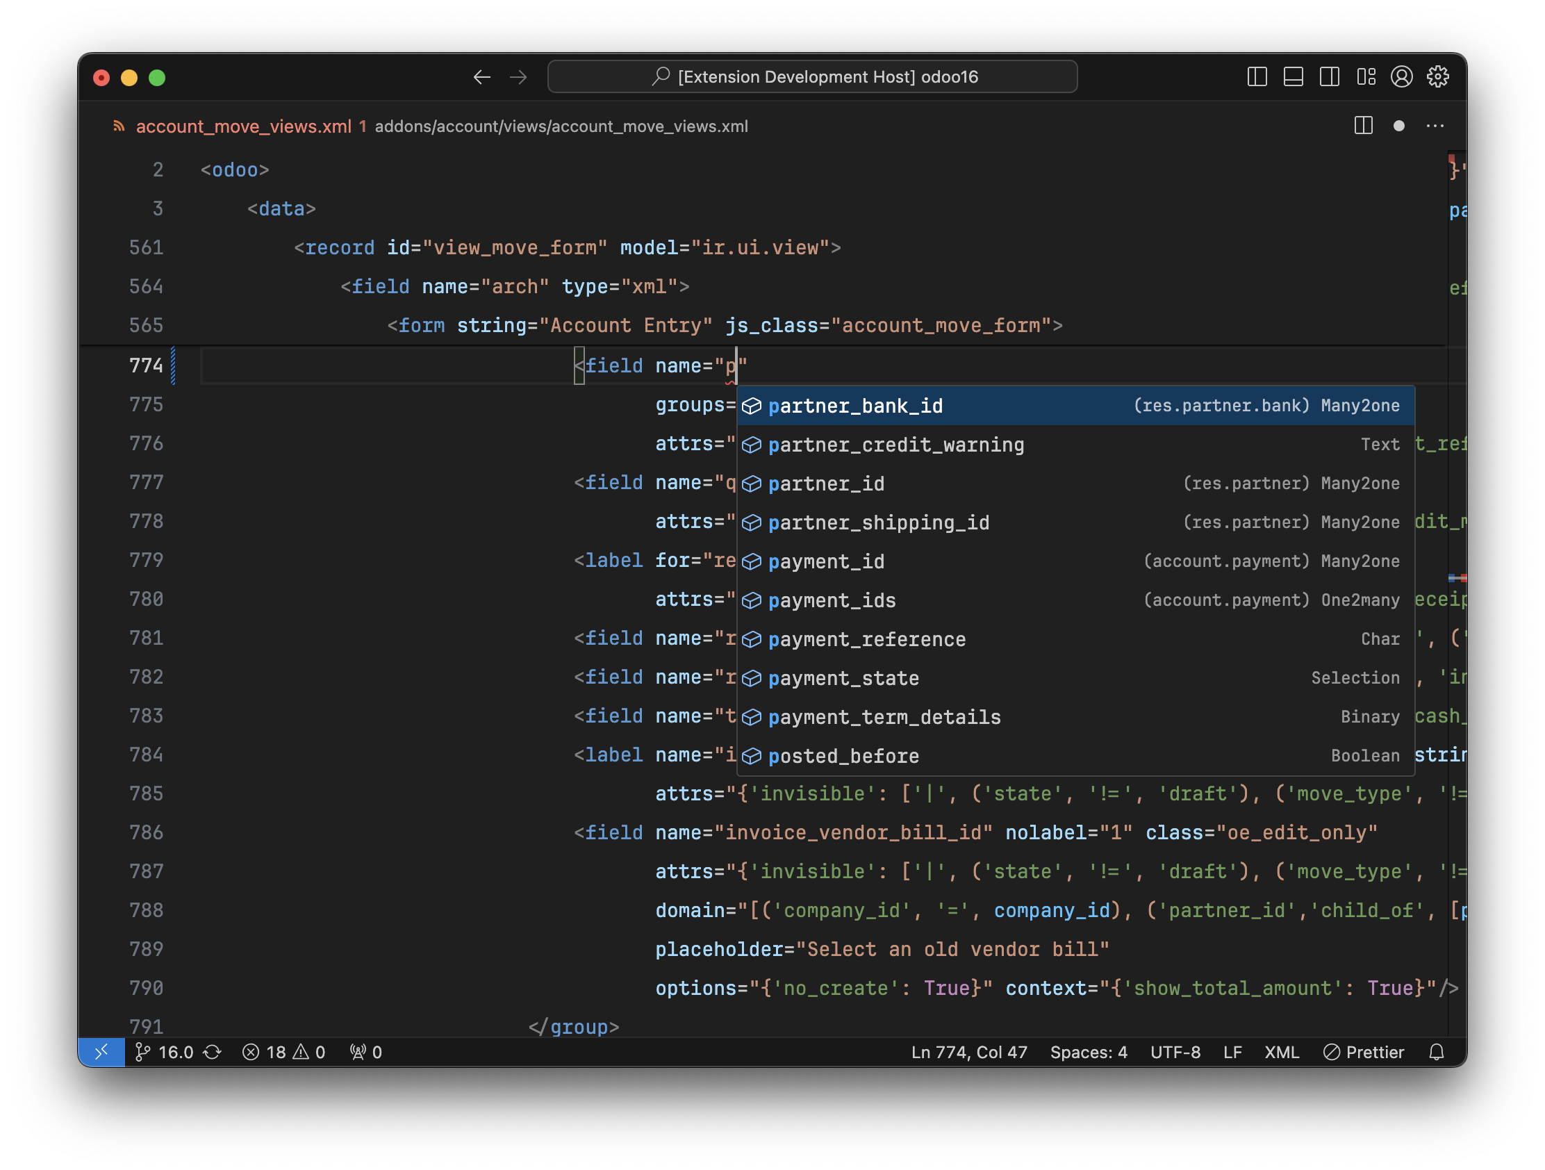This screenshot has width=1545, height=1170.
Task: Click the remote window indicator icon
Action: coord(101,1052)
